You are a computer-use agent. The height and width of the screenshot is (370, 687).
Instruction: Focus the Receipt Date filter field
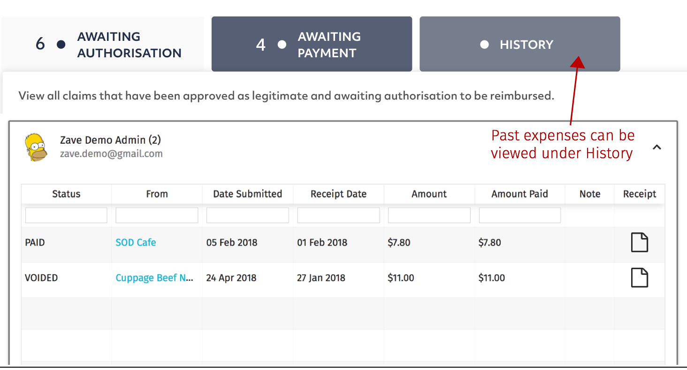pos(338,215)
